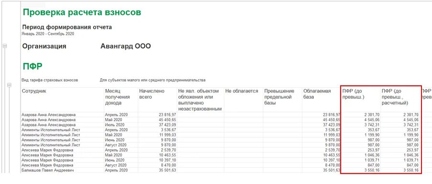Select ПФР (до превыш.) value 3 742,31
The width and height of the screenshot is (432, 184).
point(372,125)
